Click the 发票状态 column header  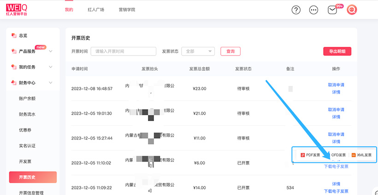point(243,69)
